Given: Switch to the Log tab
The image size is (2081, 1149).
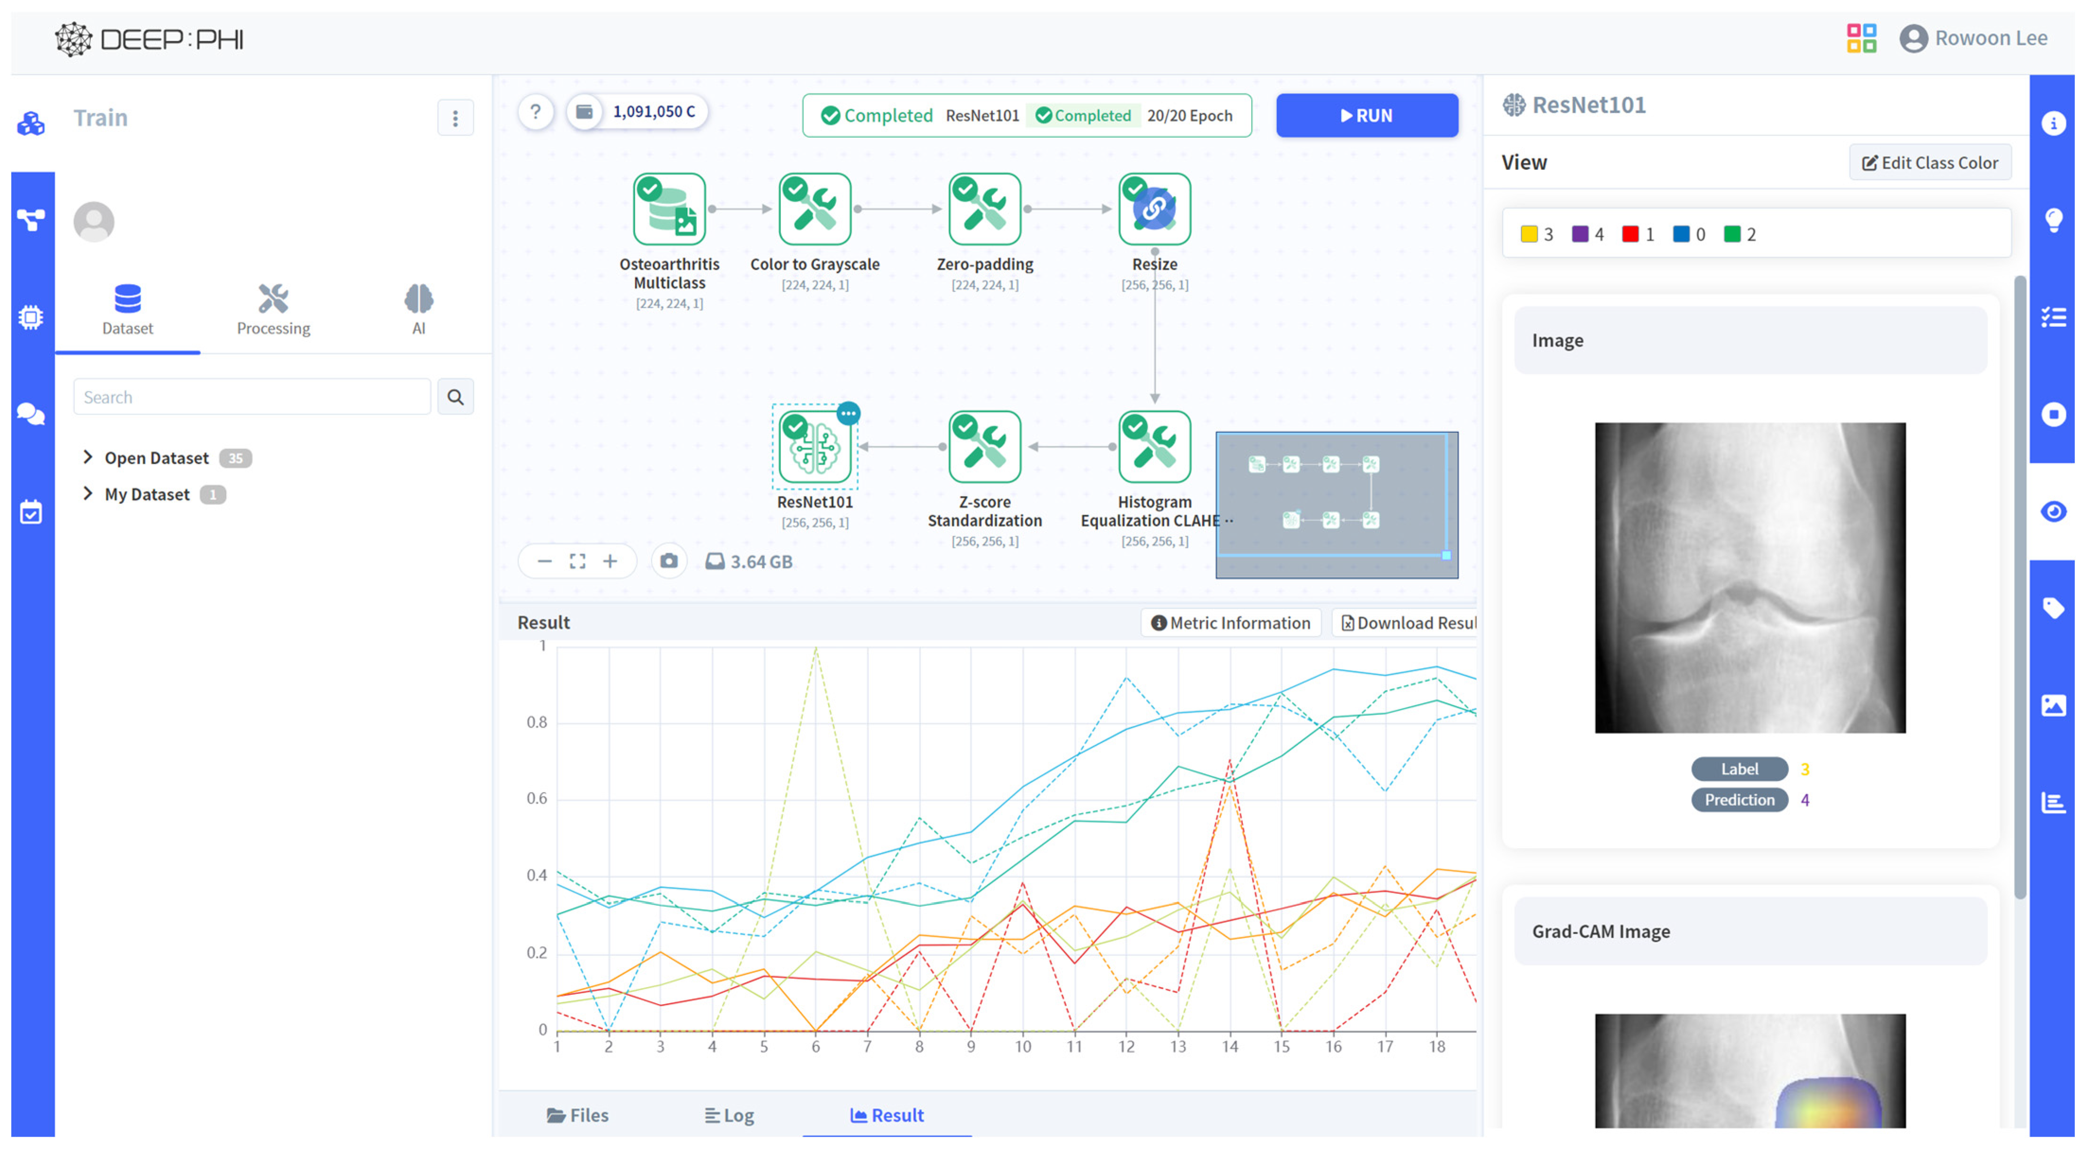Looking at the screenshot, I should (729, 1115).
